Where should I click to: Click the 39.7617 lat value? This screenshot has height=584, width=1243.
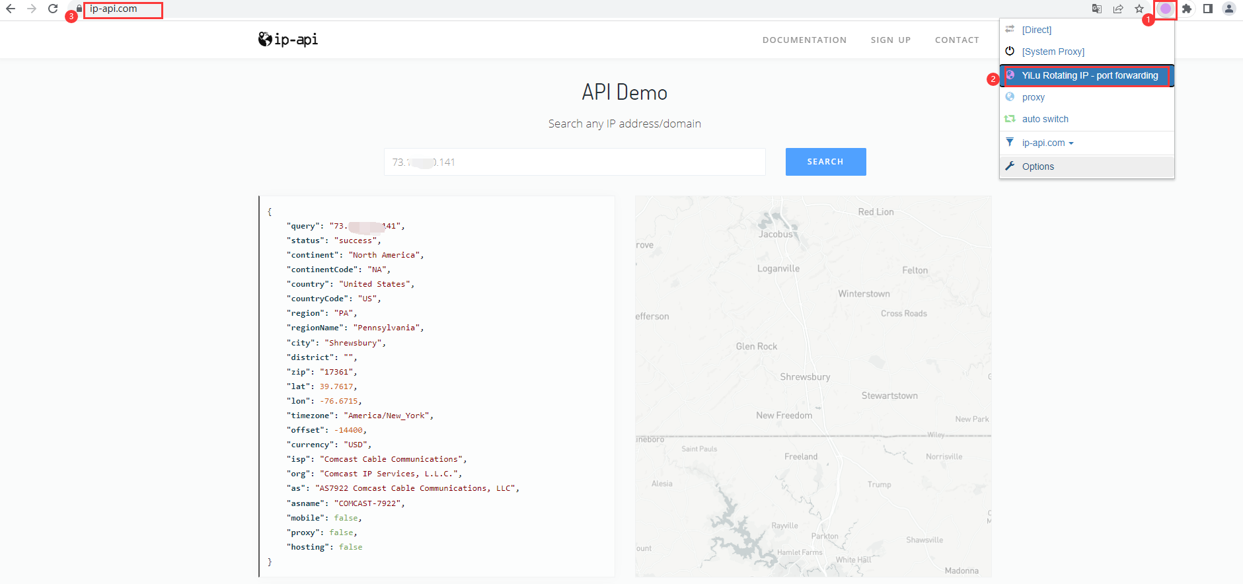point(336,386)
